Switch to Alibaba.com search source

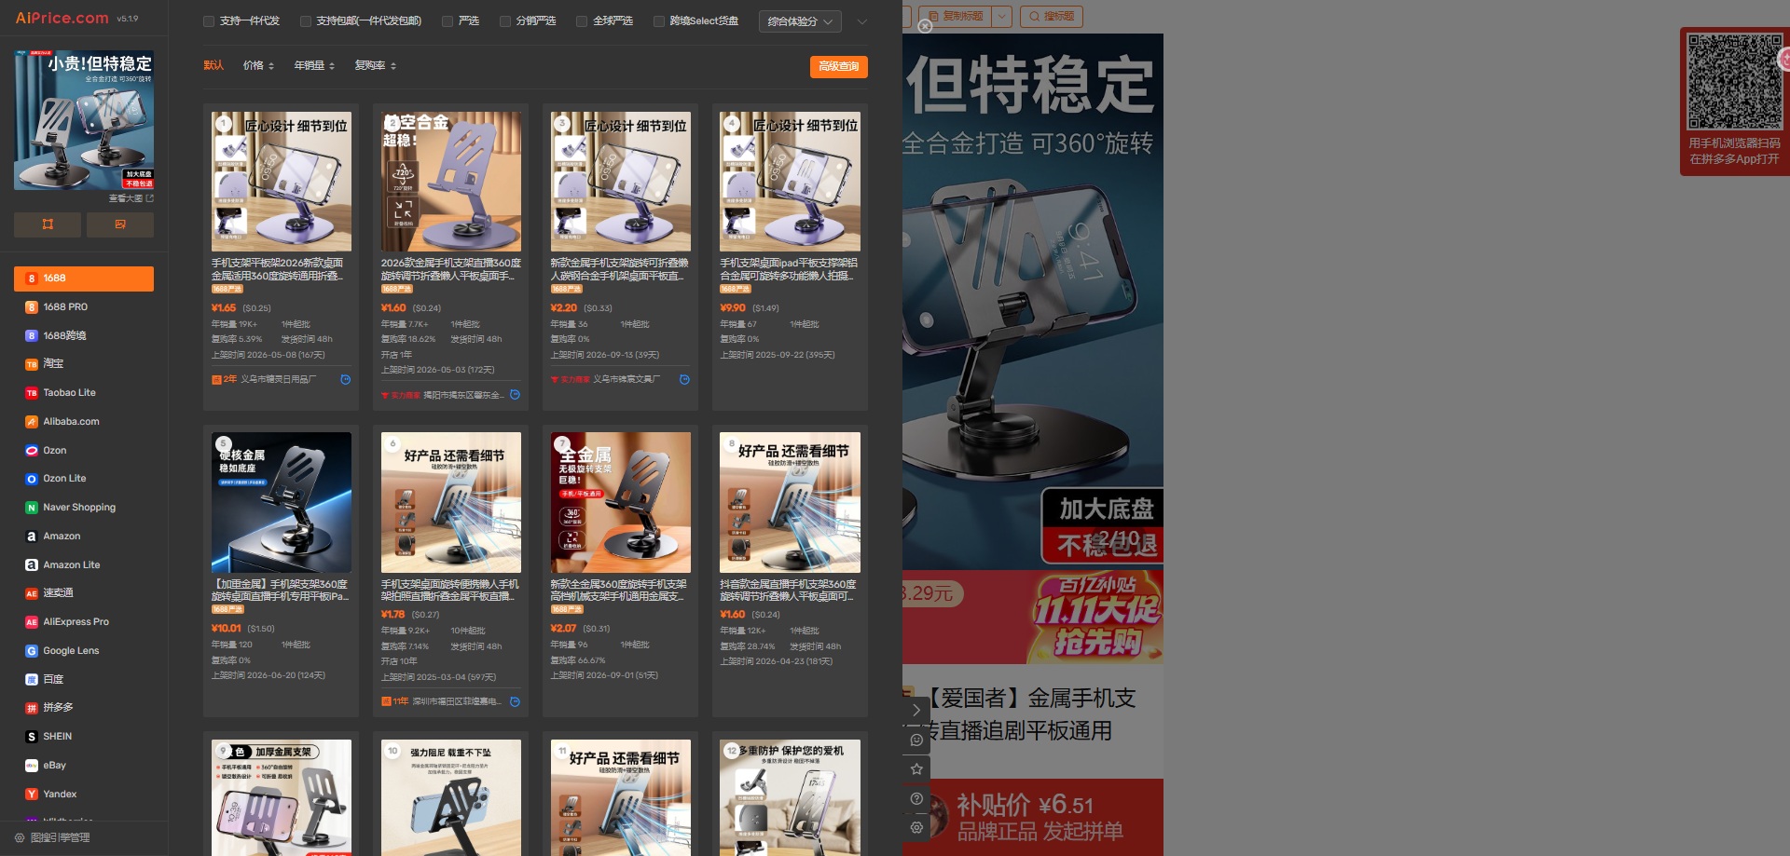pyautogui.click(x=84, y=422)
